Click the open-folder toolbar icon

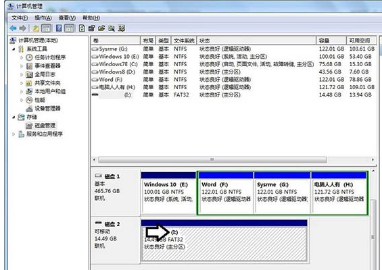101,28
